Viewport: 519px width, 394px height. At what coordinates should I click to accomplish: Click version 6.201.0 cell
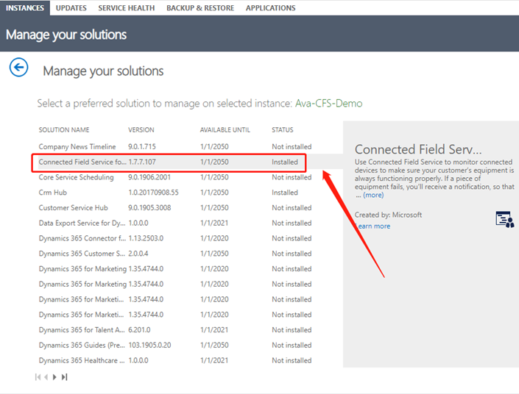[139, 330]
